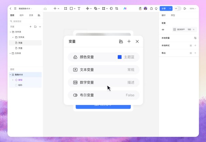Viewport: 206px width, 142px height.
Task: Click the layer search input field
Action: [26, 21]
